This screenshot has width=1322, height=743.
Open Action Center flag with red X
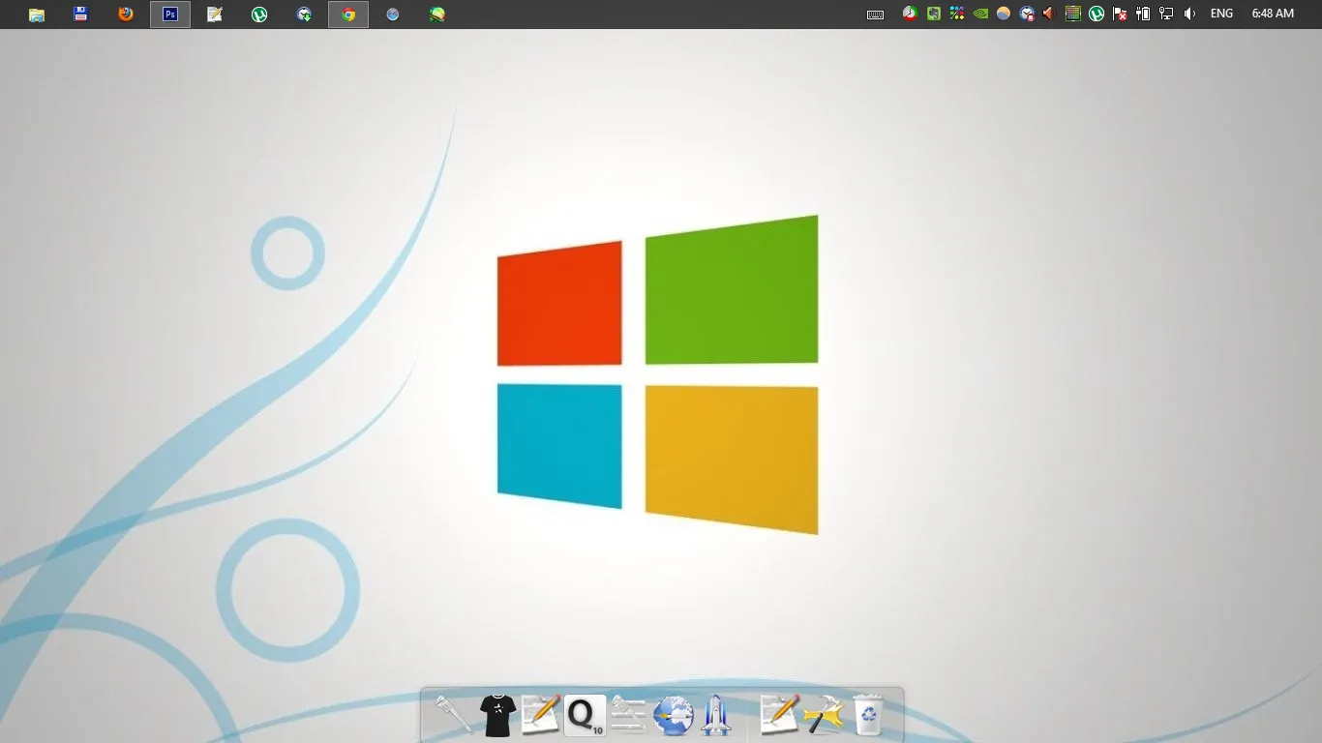(x=1120, y=14)
